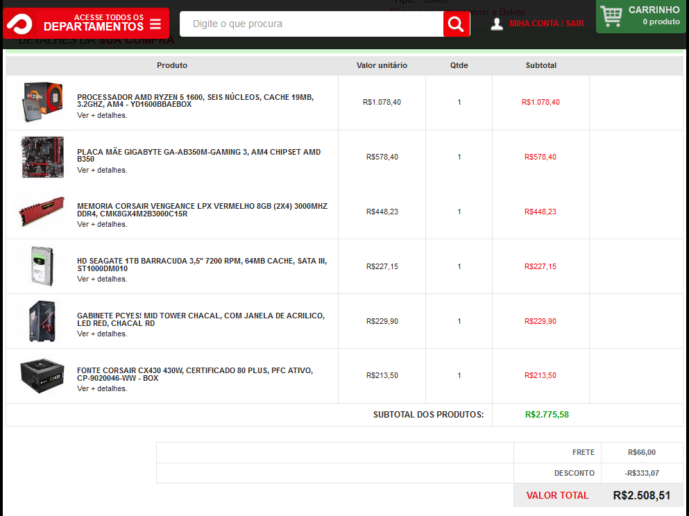Click the FRETE label
Viewport: 689px width, 516px height.
pos(584,452)
